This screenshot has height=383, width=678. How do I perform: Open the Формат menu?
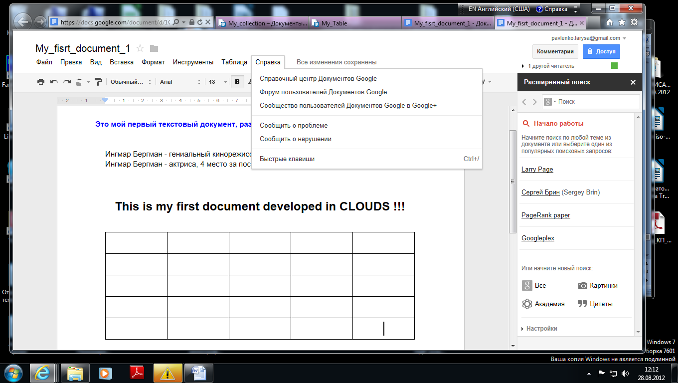tap(153, 62)
